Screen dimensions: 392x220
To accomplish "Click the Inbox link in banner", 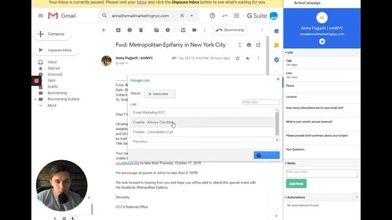I will pos(141,2).
